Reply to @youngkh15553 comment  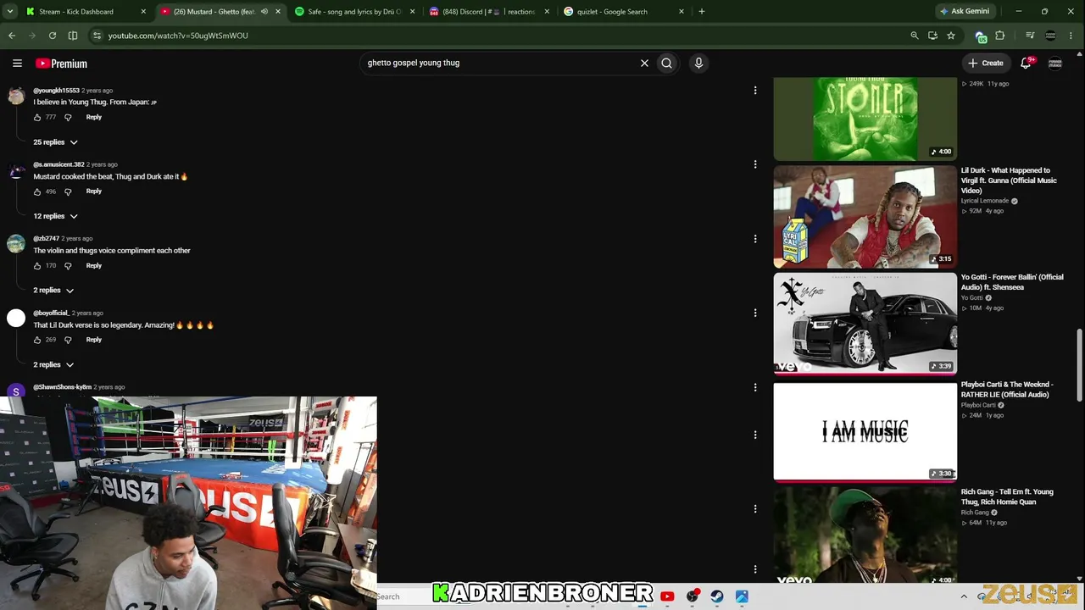[93, 117]
